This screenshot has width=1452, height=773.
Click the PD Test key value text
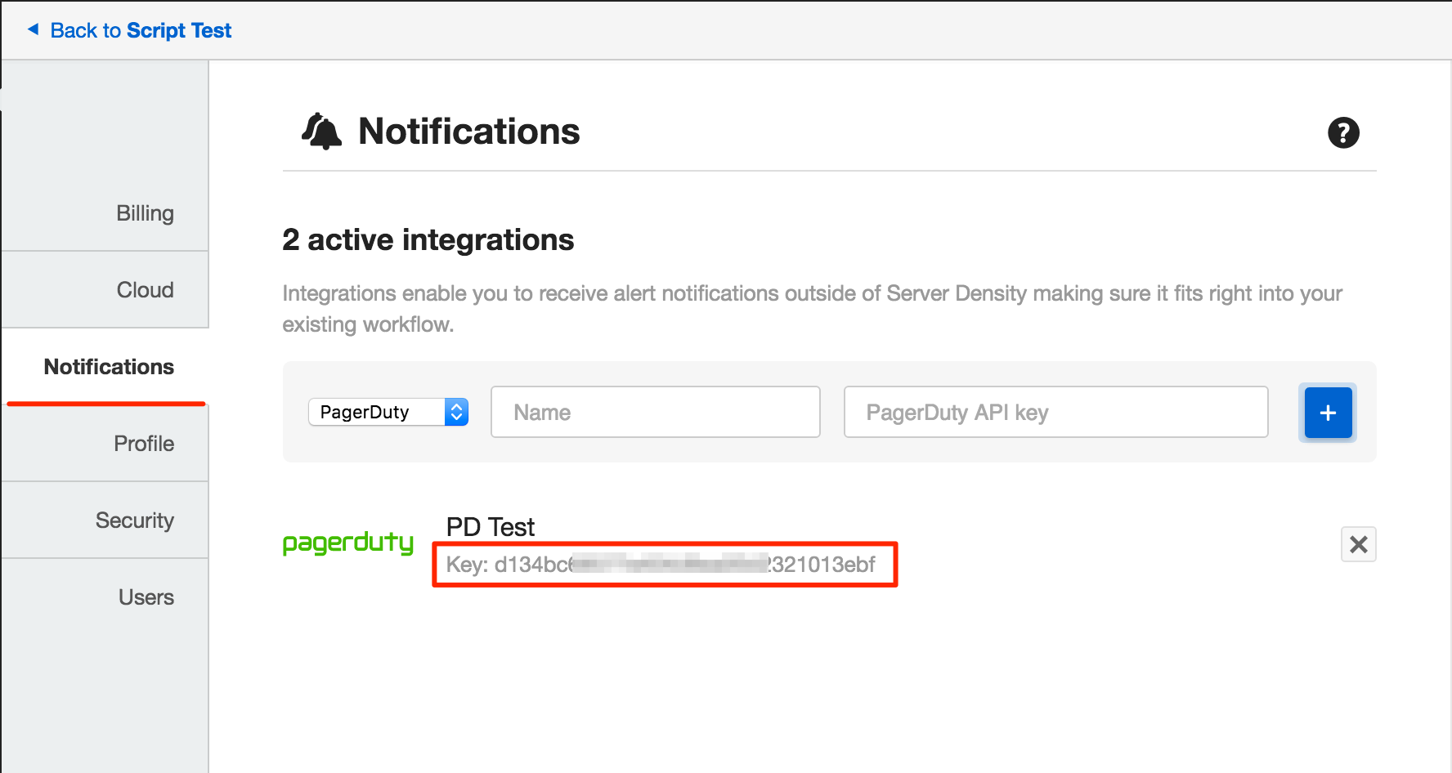[x=661, y=565]
